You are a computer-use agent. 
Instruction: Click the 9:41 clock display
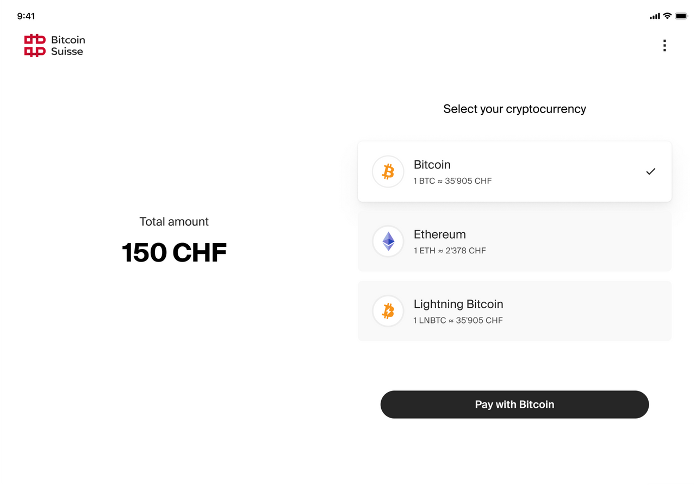coord(27,16)
